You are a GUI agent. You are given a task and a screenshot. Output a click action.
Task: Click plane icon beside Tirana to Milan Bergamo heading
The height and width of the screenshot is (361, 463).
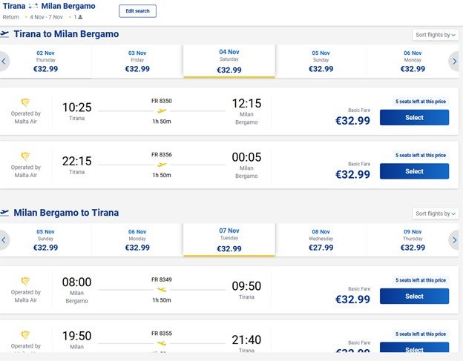(x=5, y=34)
